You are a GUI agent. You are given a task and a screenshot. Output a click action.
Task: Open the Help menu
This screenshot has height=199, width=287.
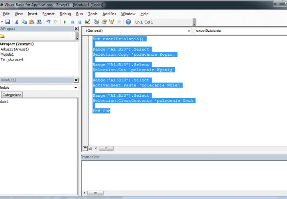pyautogui.click(x=144, y=14)
